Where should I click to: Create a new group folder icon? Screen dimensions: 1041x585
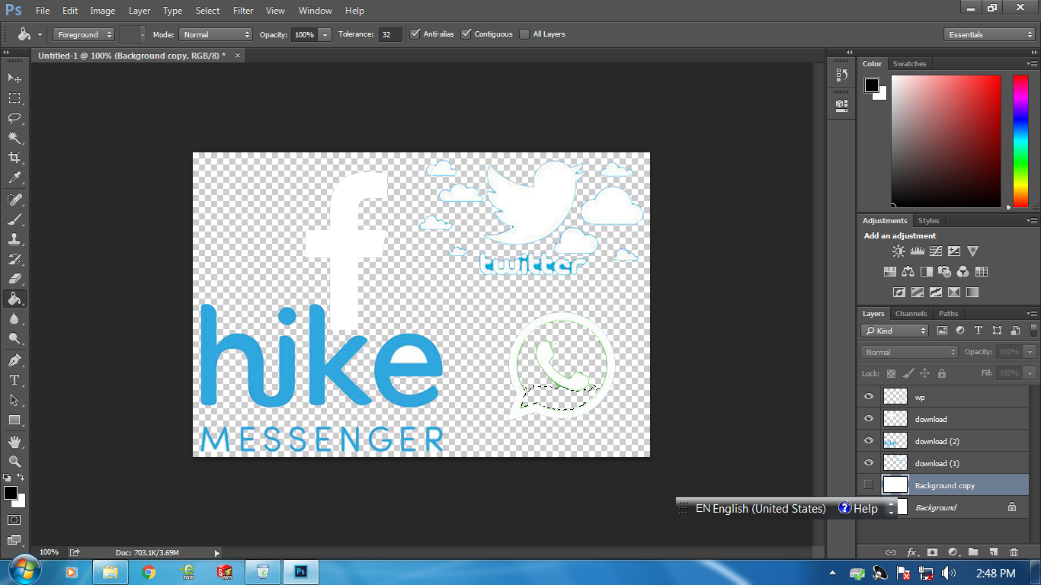point(973,552)
